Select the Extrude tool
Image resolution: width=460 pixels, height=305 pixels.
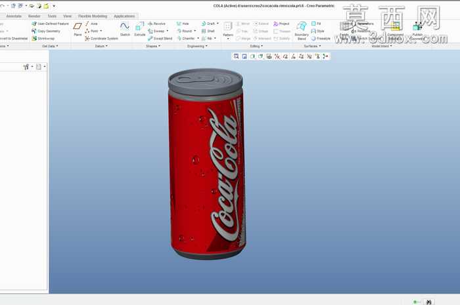click(x=139, y=29)
